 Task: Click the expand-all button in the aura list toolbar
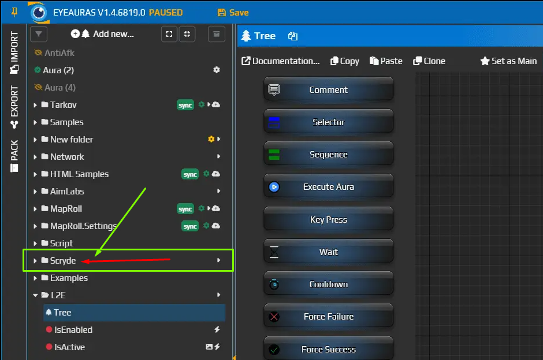169,34
